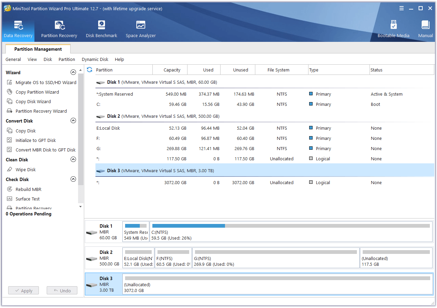Click the Apply button
Image resolution: width=437 pixels, height=308 pixels.
(23, 291)
